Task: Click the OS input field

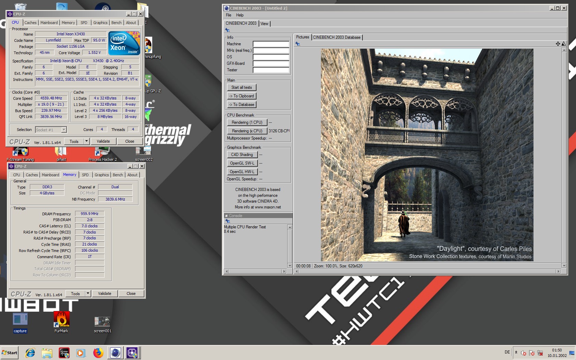Action: (271, 57)
